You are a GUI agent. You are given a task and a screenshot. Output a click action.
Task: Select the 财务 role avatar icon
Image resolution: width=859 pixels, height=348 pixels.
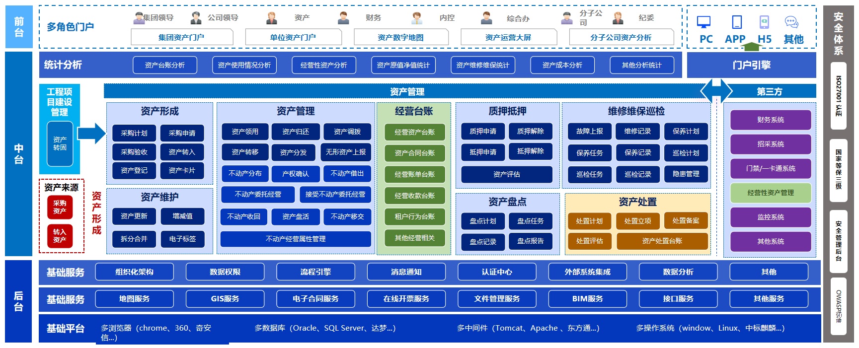pos(343,18)
